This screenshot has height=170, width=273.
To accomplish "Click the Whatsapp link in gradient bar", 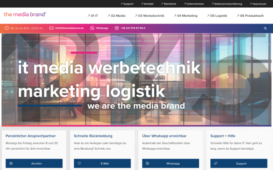I will click(x=102, y=28).
